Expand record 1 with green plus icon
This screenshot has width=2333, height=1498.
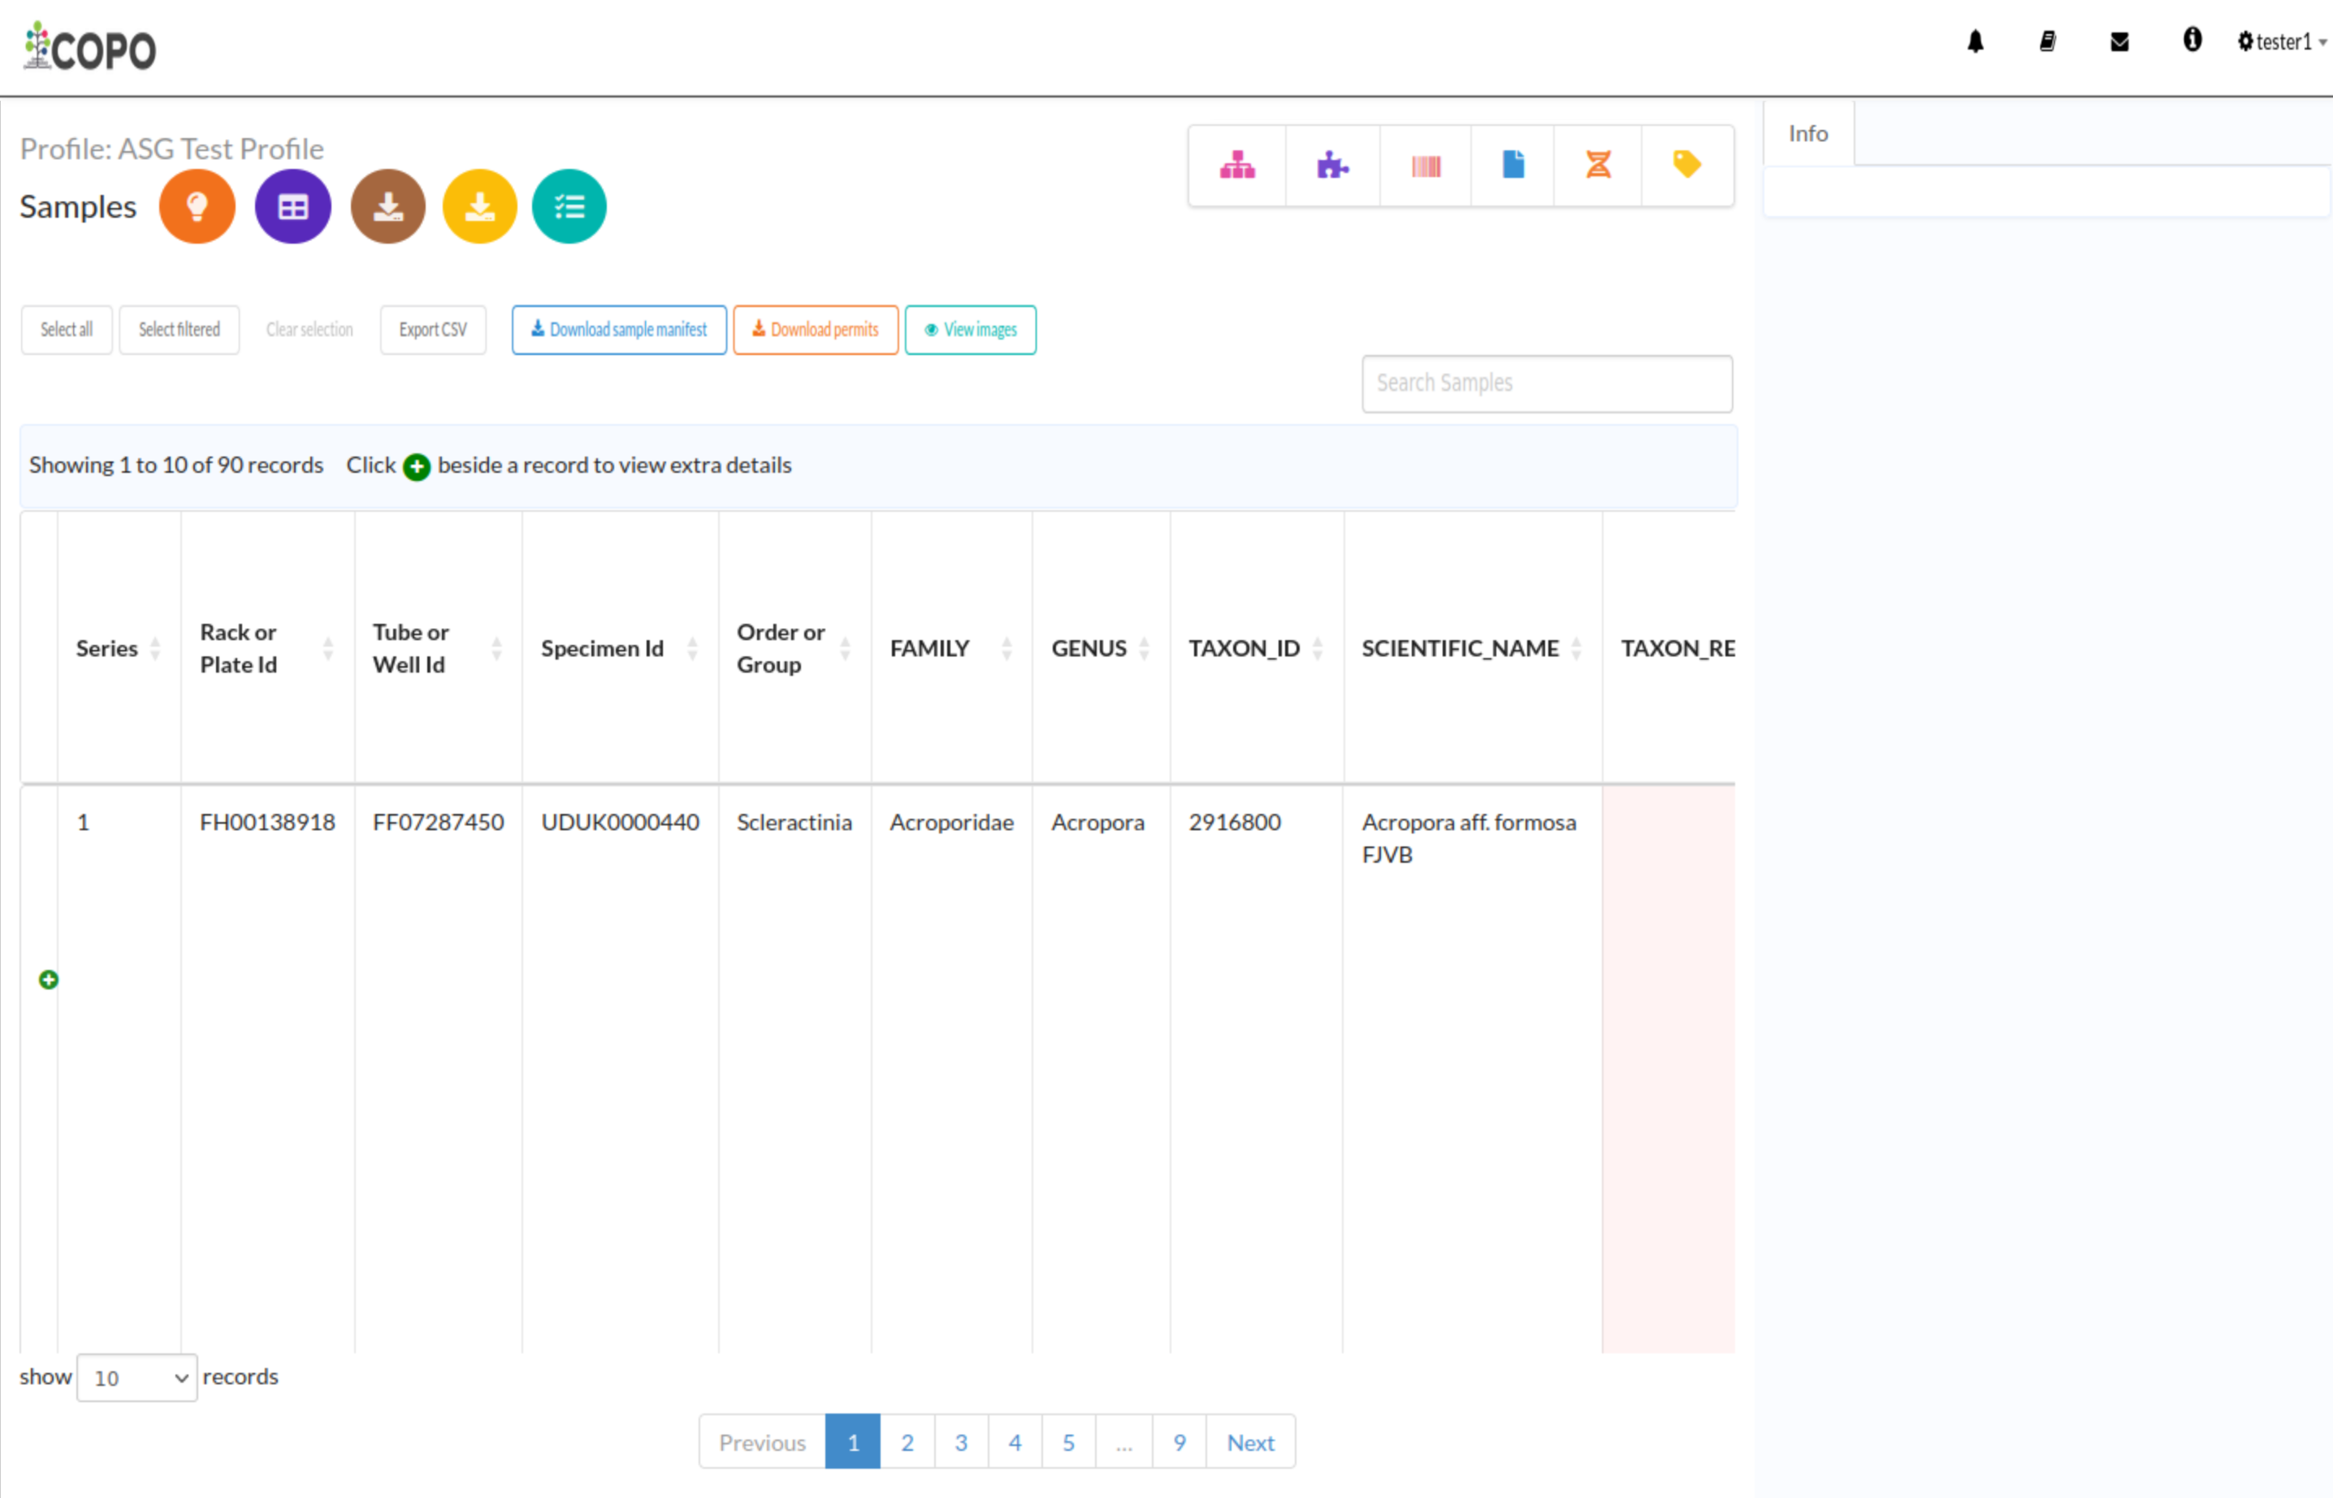49,980
